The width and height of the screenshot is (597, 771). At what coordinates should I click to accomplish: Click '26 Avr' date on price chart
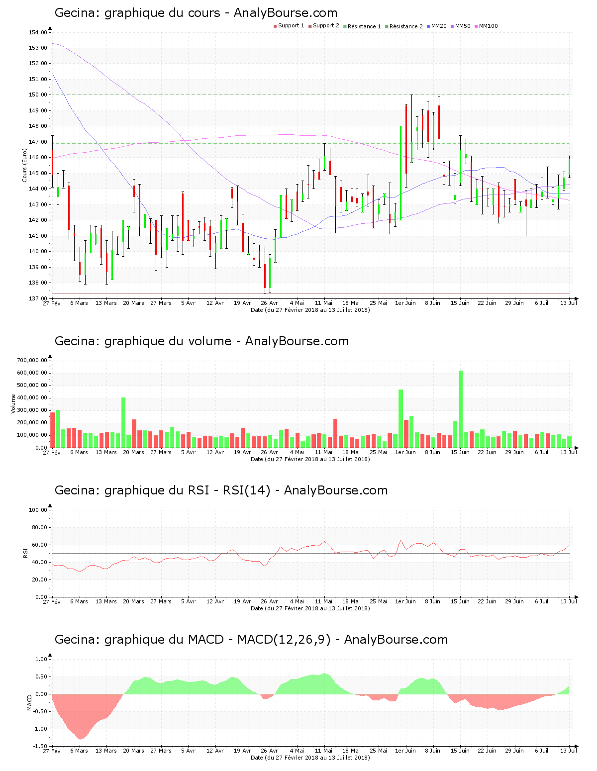(270, 303)
